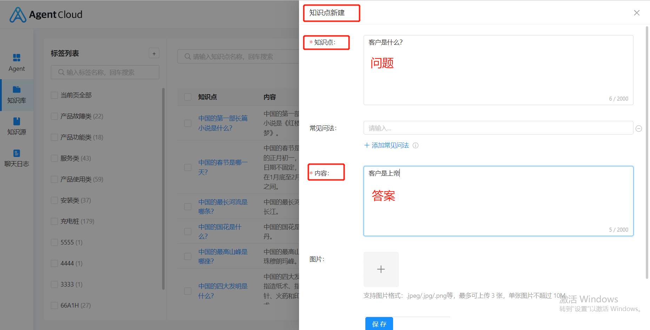Click the tag list scrollbar
This screenshot has width=650, height=330.
pos(163,189)
